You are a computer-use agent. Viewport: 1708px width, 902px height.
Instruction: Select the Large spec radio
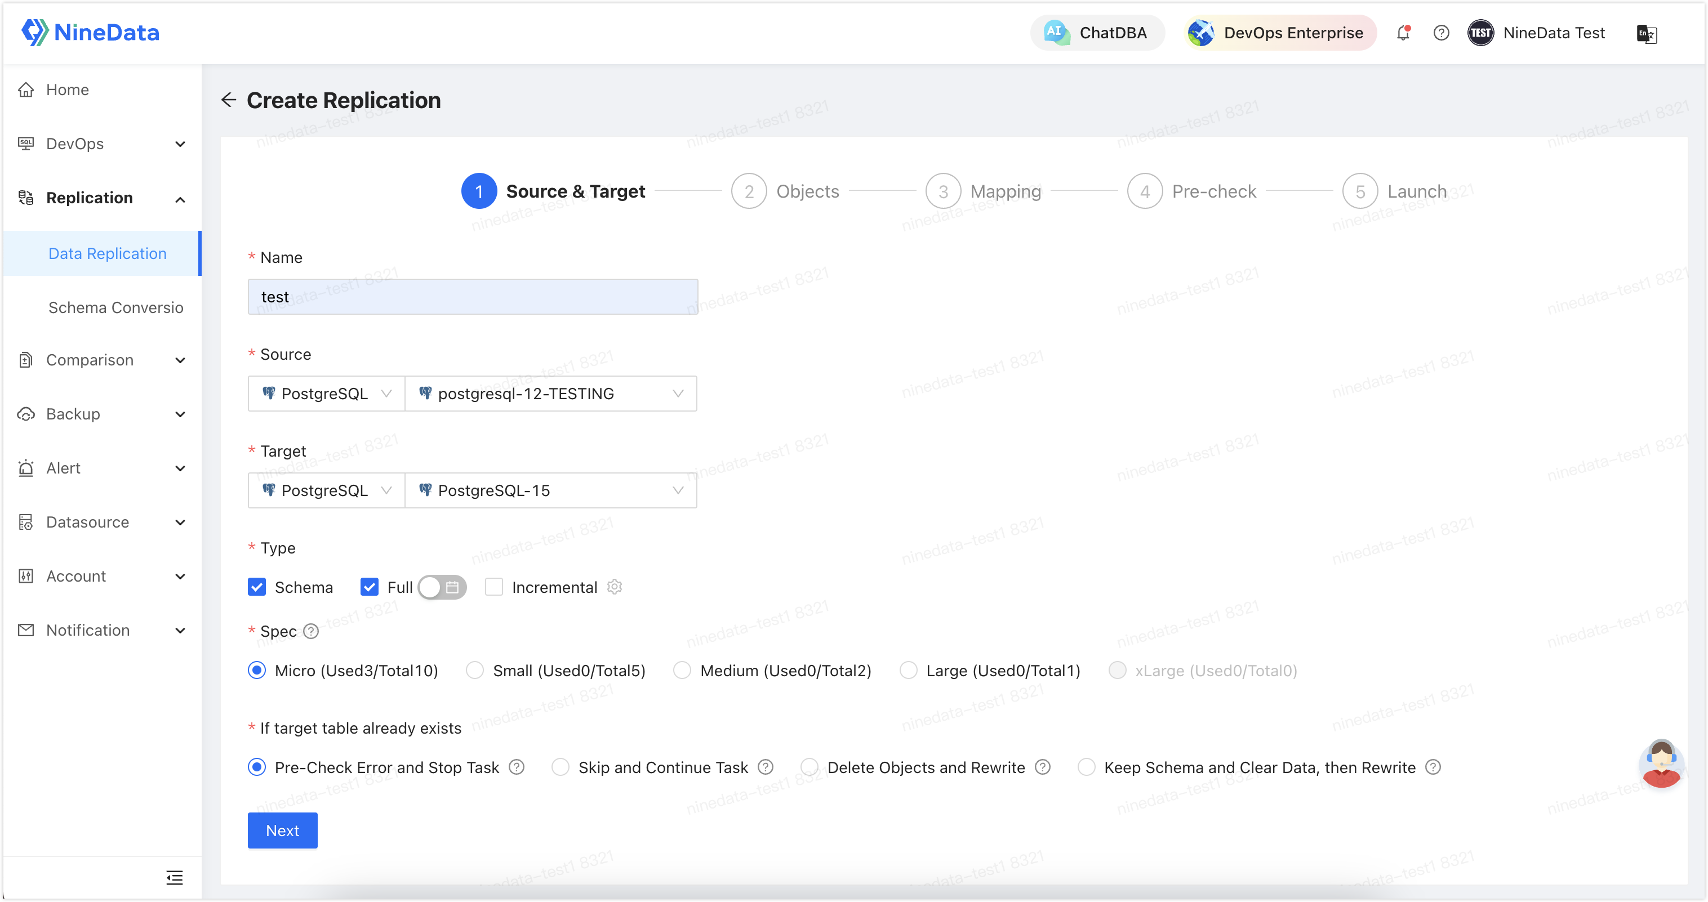pyautogui.click(x=909, y=671)
